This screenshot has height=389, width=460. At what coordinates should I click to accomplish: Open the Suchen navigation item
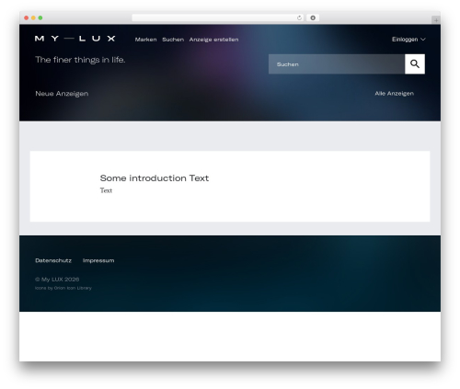(x=173, y=40)
